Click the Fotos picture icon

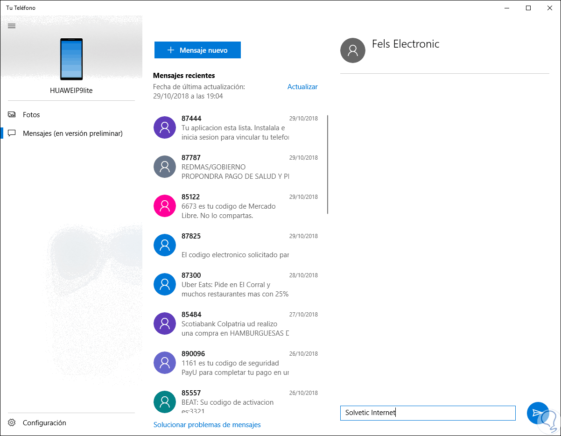(12, 114)
